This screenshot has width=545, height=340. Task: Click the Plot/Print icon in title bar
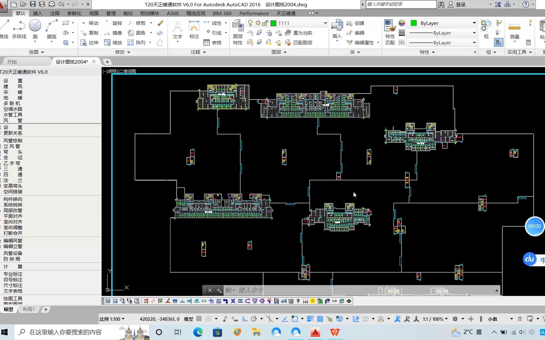click(x=52, y=4)
